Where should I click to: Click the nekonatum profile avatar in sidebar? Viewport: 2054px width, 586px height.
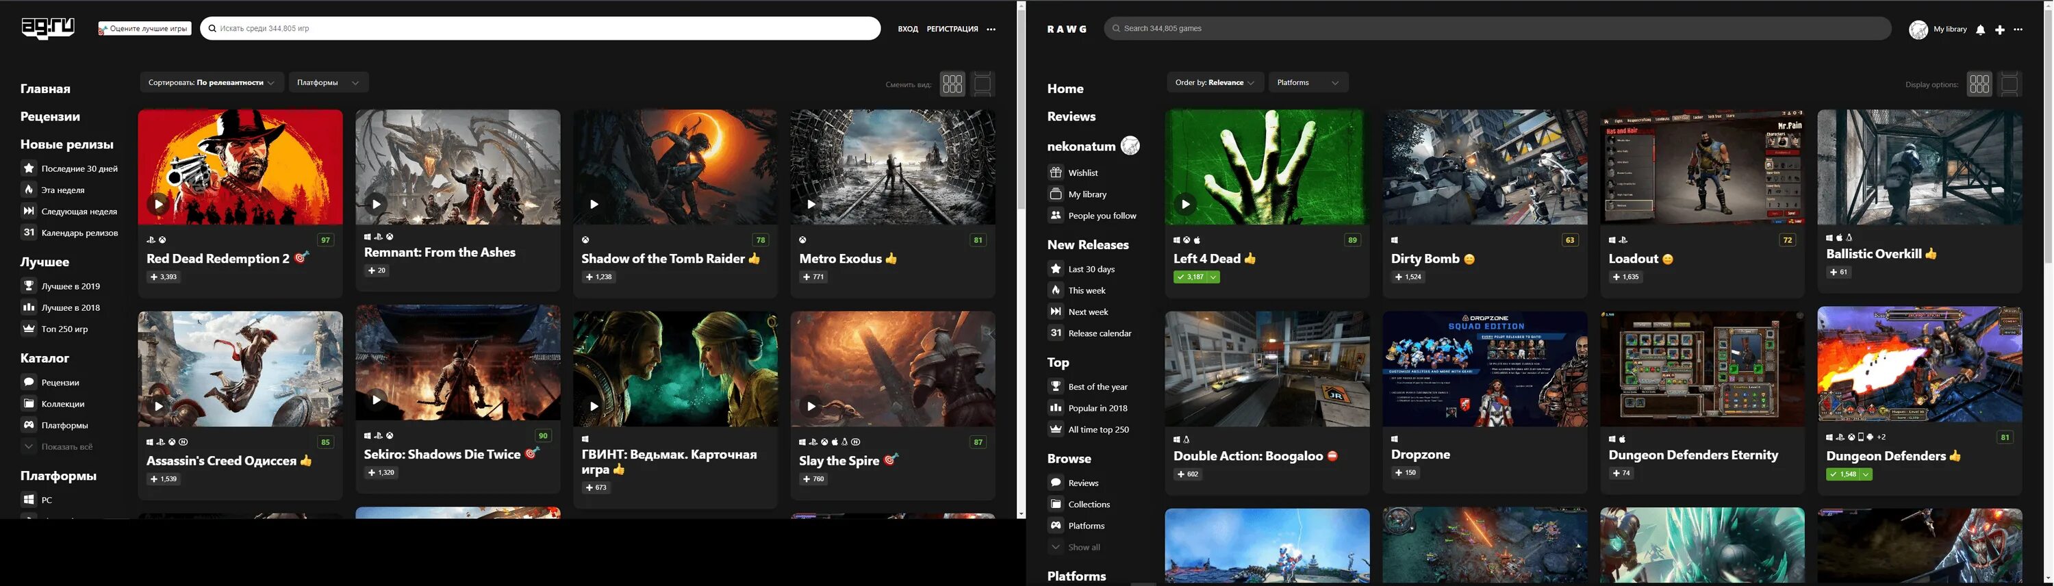1130,146
